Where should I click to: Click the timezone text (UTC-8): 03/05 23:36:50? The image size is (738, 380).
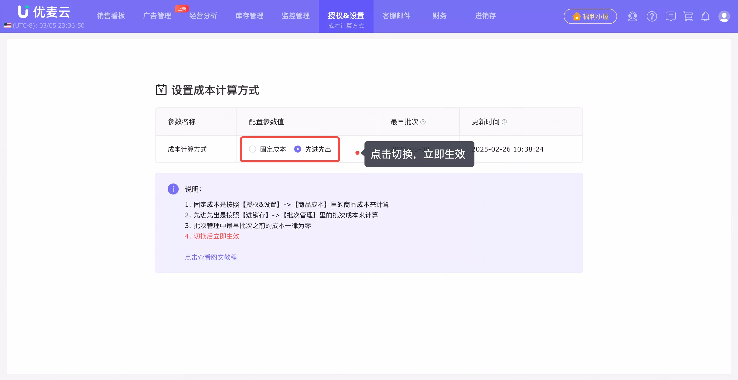(x=49, y=26)
